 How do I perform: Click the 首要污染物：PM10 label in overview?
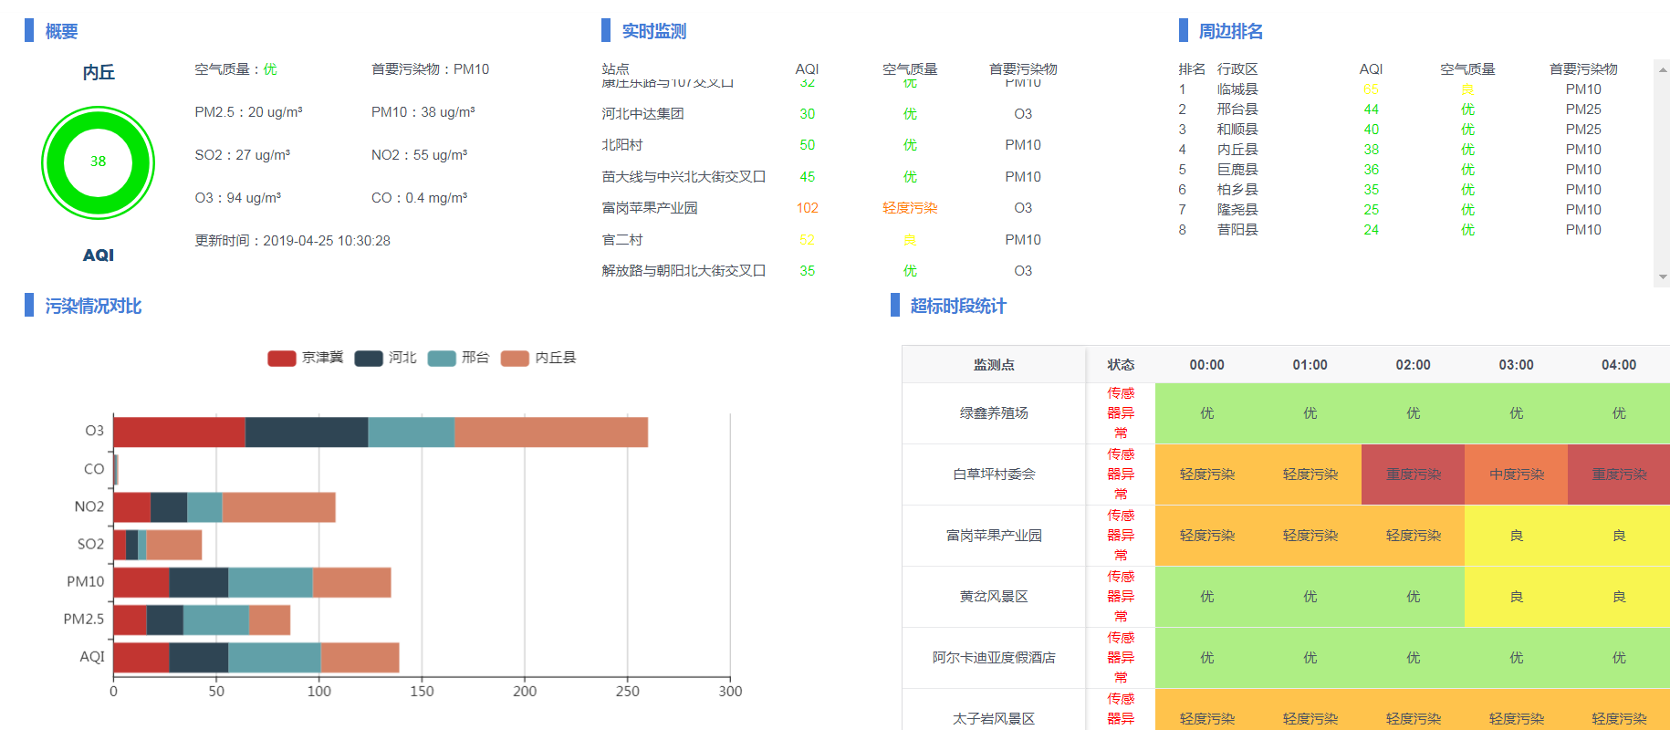click(430, 69)
